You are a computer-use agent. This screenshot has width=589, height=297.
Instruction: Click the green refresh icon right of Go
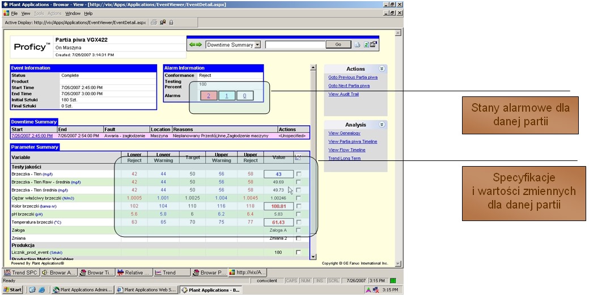click(366, 45)
